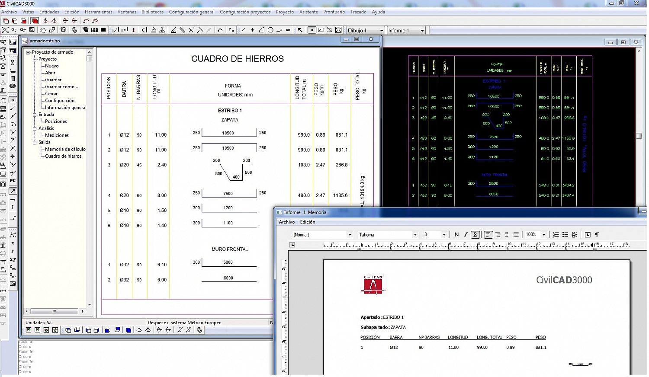Image resolution: width=649 pixels, height=377 pixels.
Task: Click the tree panel vertical scrollbar thumb
Action: (90, 58)
